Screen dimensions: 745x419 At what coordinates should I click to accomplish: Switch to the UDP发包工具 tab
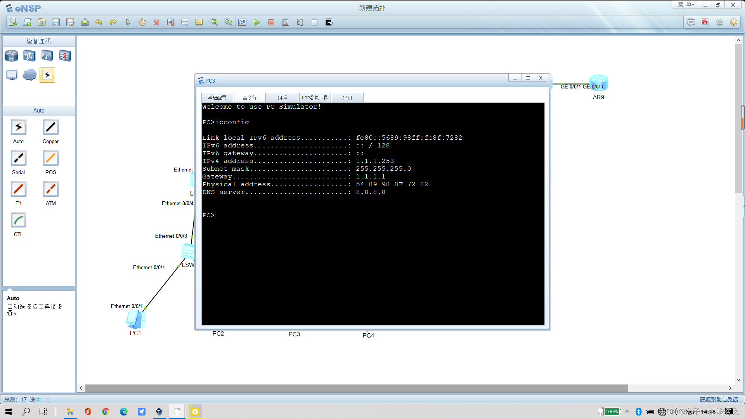tap(315, 98)
